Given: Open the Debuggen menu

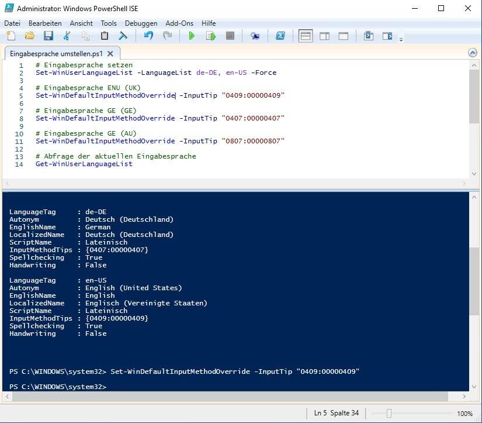Looking at the screenshot, I should (x=141, y=23).
